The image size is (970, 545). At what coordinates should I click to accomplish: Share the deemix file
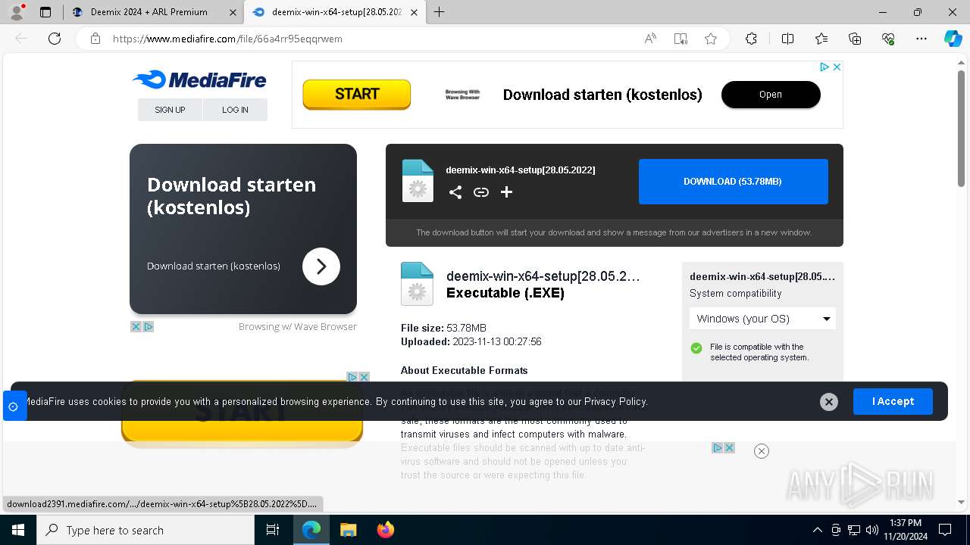[x=455, y=192]
